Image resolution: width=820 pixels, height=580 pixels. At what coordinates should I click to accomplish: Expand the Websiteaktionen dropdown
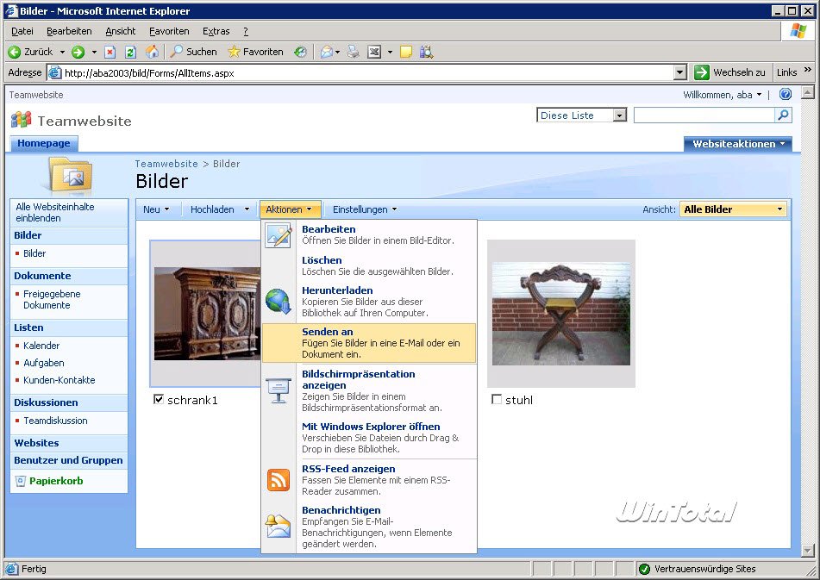pos(739,144)
